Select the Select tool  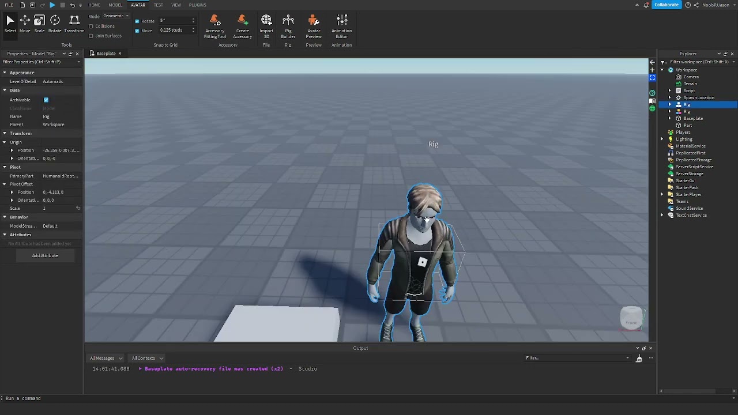(10, 24)
